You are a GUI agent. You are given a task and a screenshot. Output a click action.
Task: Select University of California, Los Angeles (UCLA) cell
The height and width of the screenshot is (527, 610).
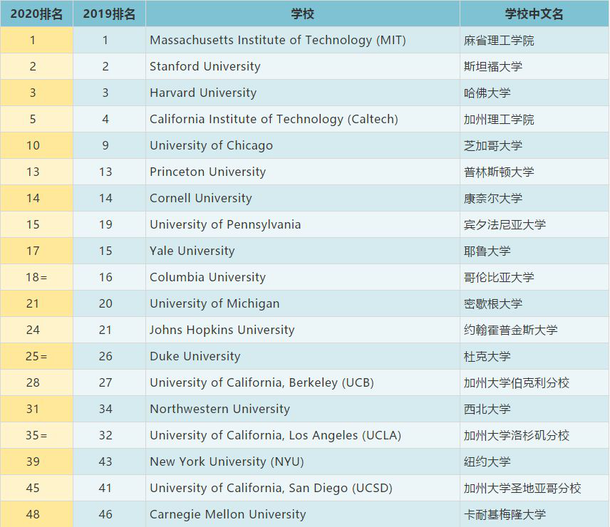pos(303,435)
